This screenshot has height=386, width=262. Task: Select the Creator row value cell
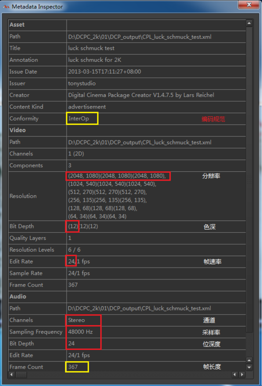(156, 95)
